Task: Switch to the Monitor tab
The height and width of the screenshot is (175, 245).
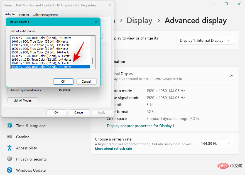Action: (24, 14)
